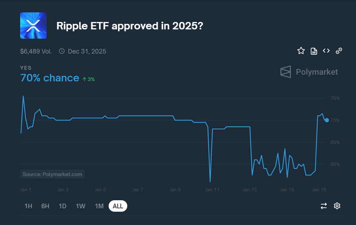356x225 pixels.
Task: Click the latest price point on the chart
Action: pyautogui.click(x=327, y=120)
